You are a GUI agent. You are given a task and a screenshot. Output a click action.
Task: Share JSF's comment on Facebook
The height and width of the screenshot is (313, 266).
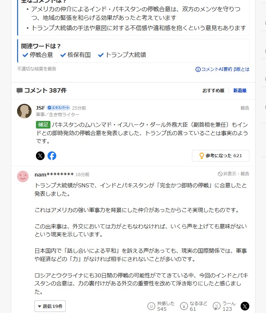pos(52,156)
